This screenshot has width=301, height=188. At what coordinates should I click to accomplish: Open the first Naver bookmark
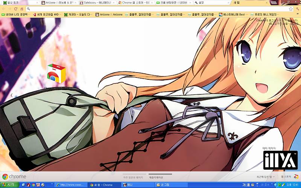(x=15, y=14)
